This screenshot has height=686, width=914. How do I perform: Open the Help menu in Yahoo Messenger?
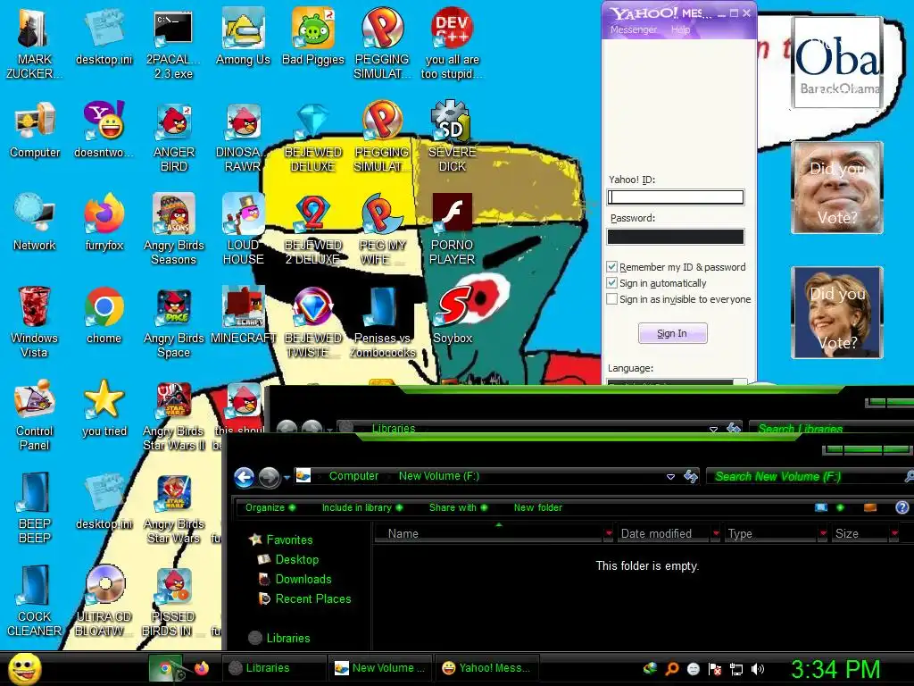pyautogui.click(x=680, y=29)
